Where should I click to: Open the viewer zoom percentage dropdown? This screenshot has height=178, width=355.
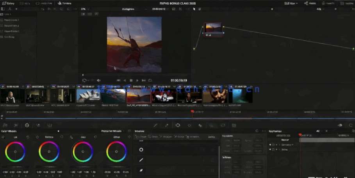(85, 9)
